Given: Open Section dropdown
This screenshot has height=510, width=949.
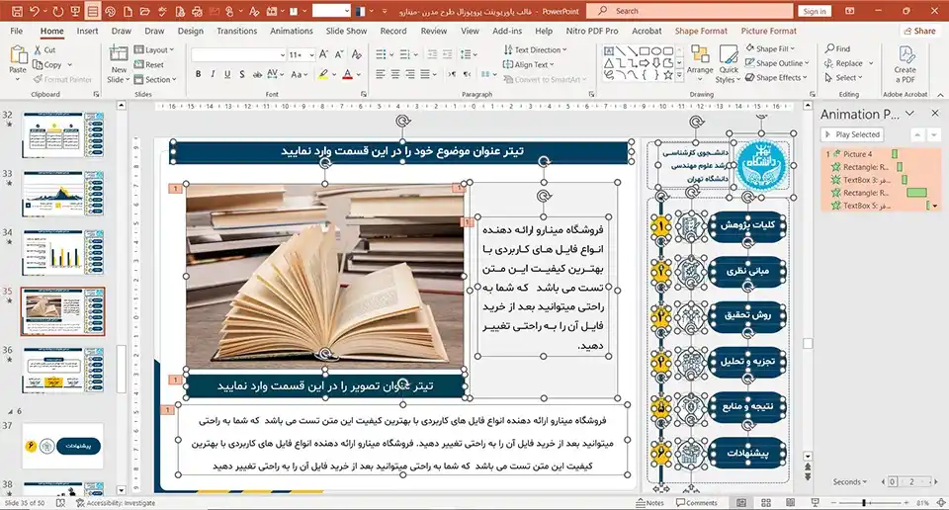Looking at the screenshot, I should pyautogui.click(x=155, y=79).
